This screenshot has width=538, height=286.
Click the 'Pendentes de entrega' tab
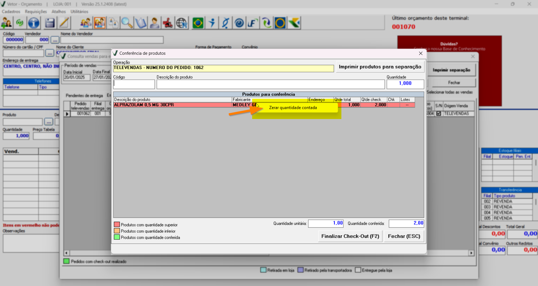point(84,96)
